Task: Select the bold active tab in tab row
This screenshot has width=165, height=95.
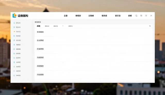Action: click(x=38, y=26)
